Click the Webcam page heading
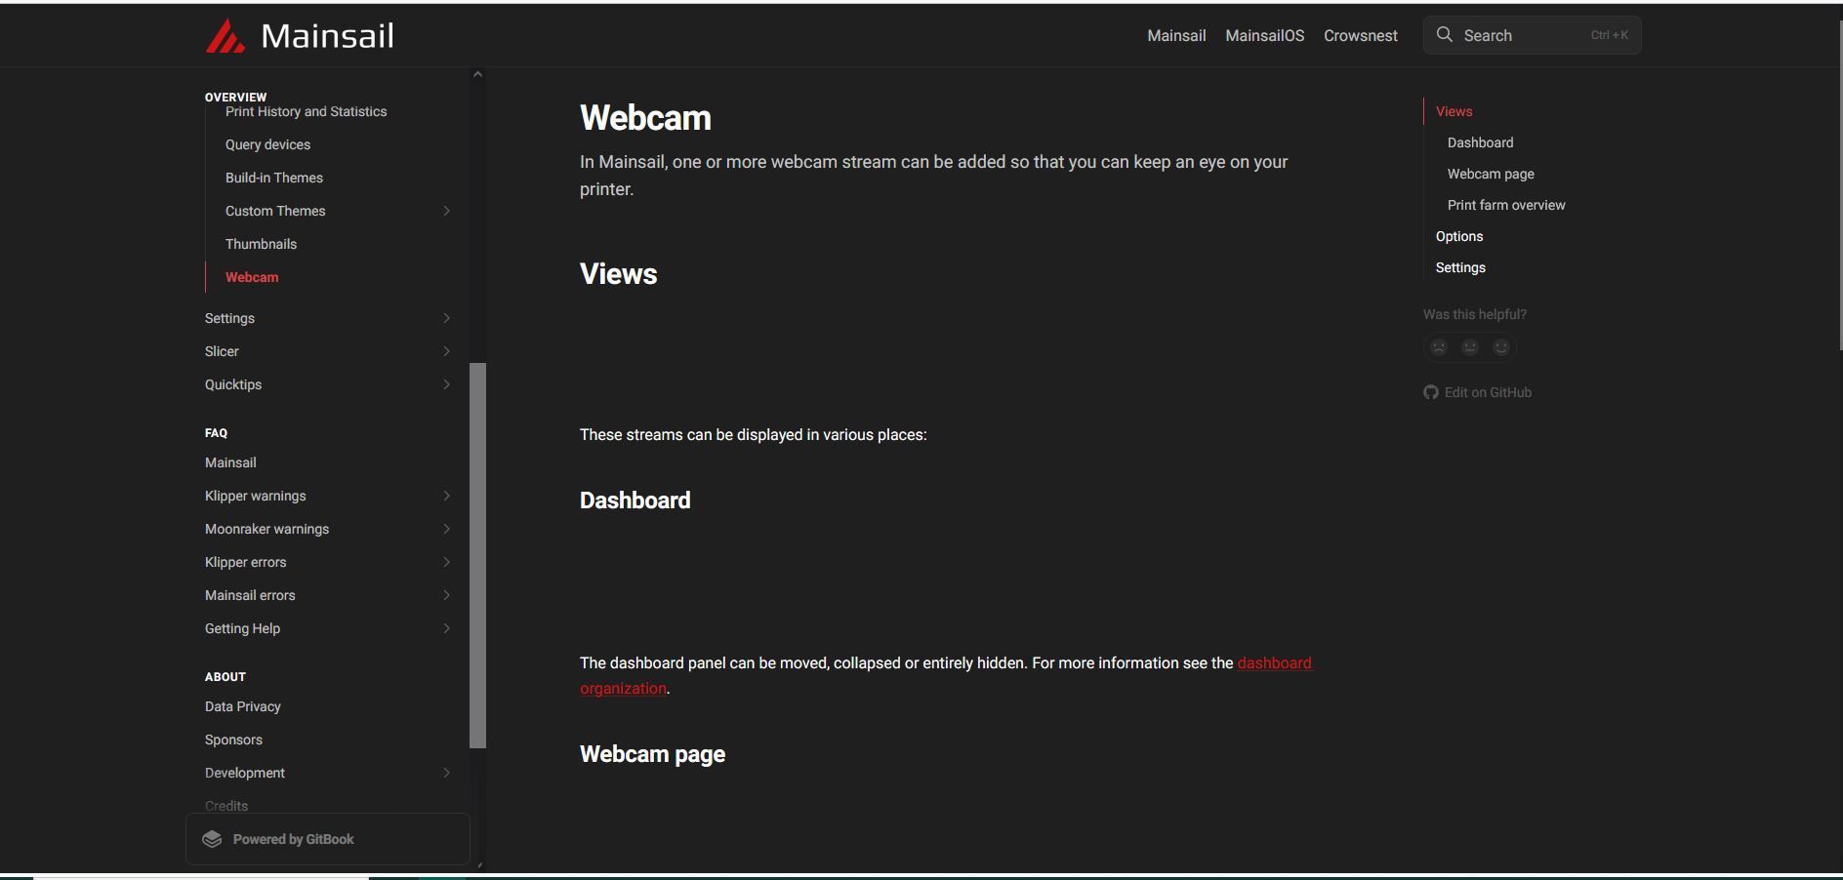Image resolution: width=1843 pixels, height=880 pixels. pyautogui.click(x=645, y=118)
